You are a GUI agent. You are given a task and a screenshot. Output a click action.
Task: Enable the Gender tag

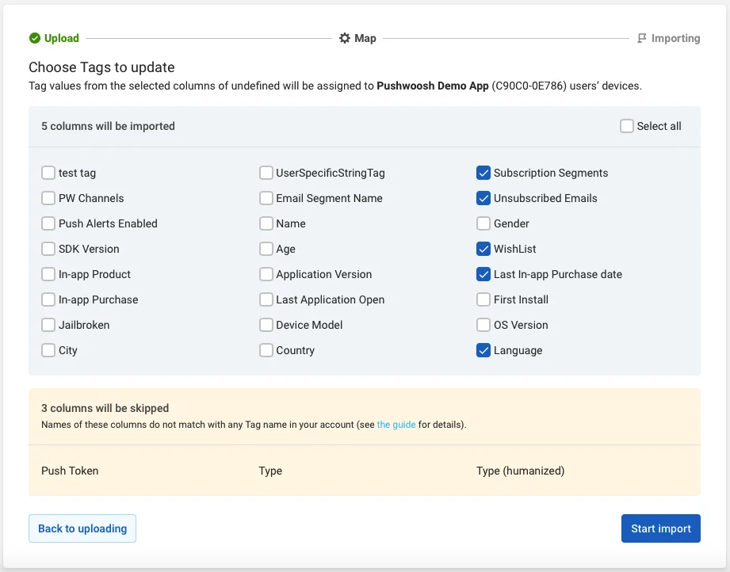coord(483,223)
